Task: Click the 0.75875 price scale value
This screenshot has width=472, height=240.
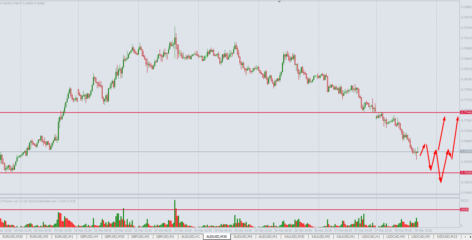Action: pos(466,182)
